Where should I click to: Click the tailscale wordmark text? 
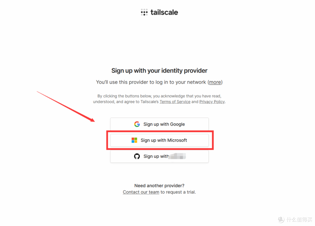point(164,12)
